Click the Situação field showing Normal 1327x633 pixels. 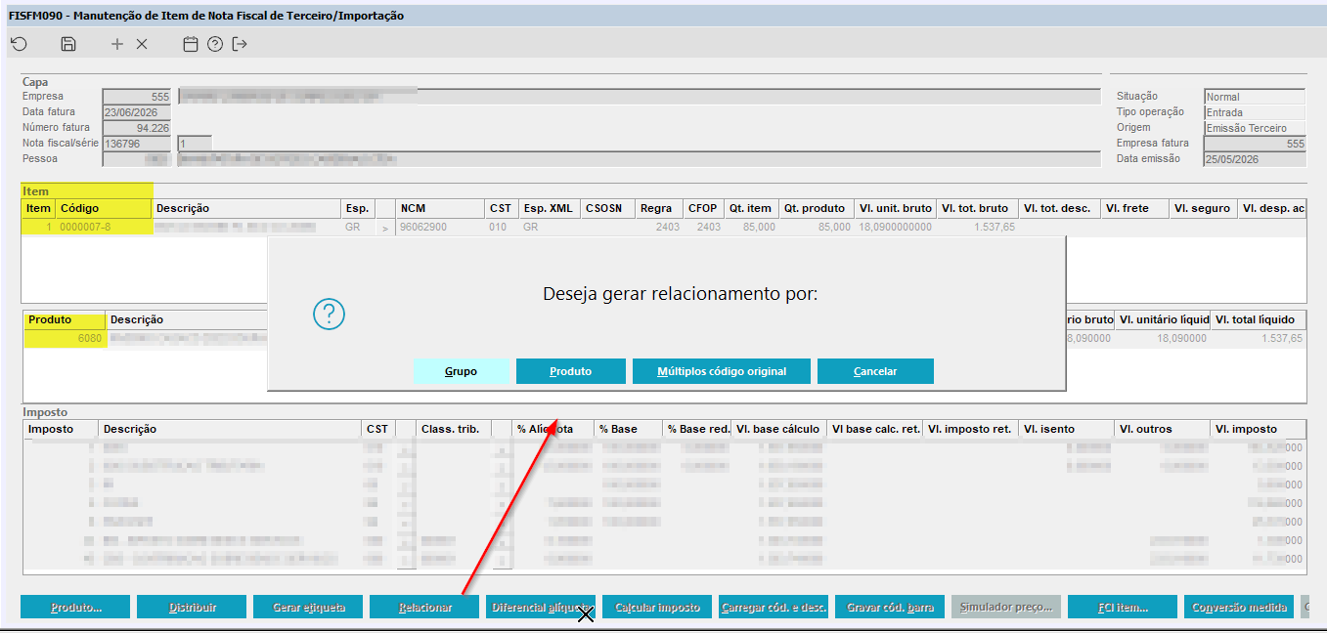[x=1255, y=97]
